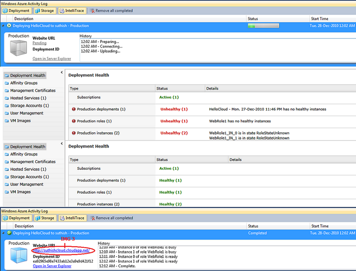356x271 pixels.
Task: Click the '12:02 AM - Uploading...' history entry
Action: [x=101, y=51]
